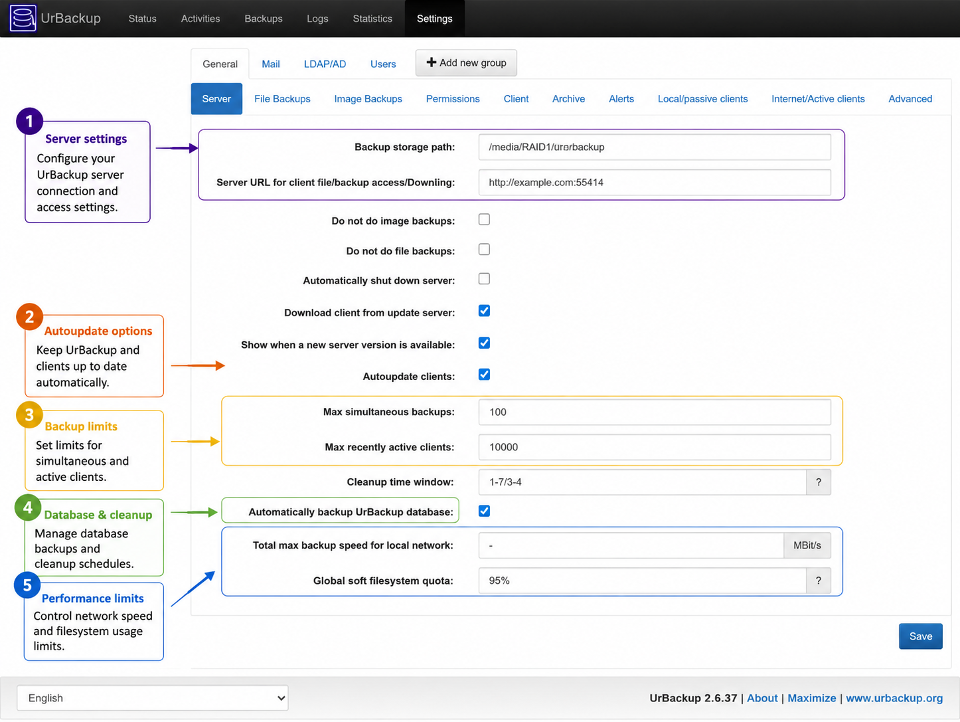This screenshot has height=722, width=960.
Task: Toggle Do not do file backups checkbox
Action: point(484,250)
